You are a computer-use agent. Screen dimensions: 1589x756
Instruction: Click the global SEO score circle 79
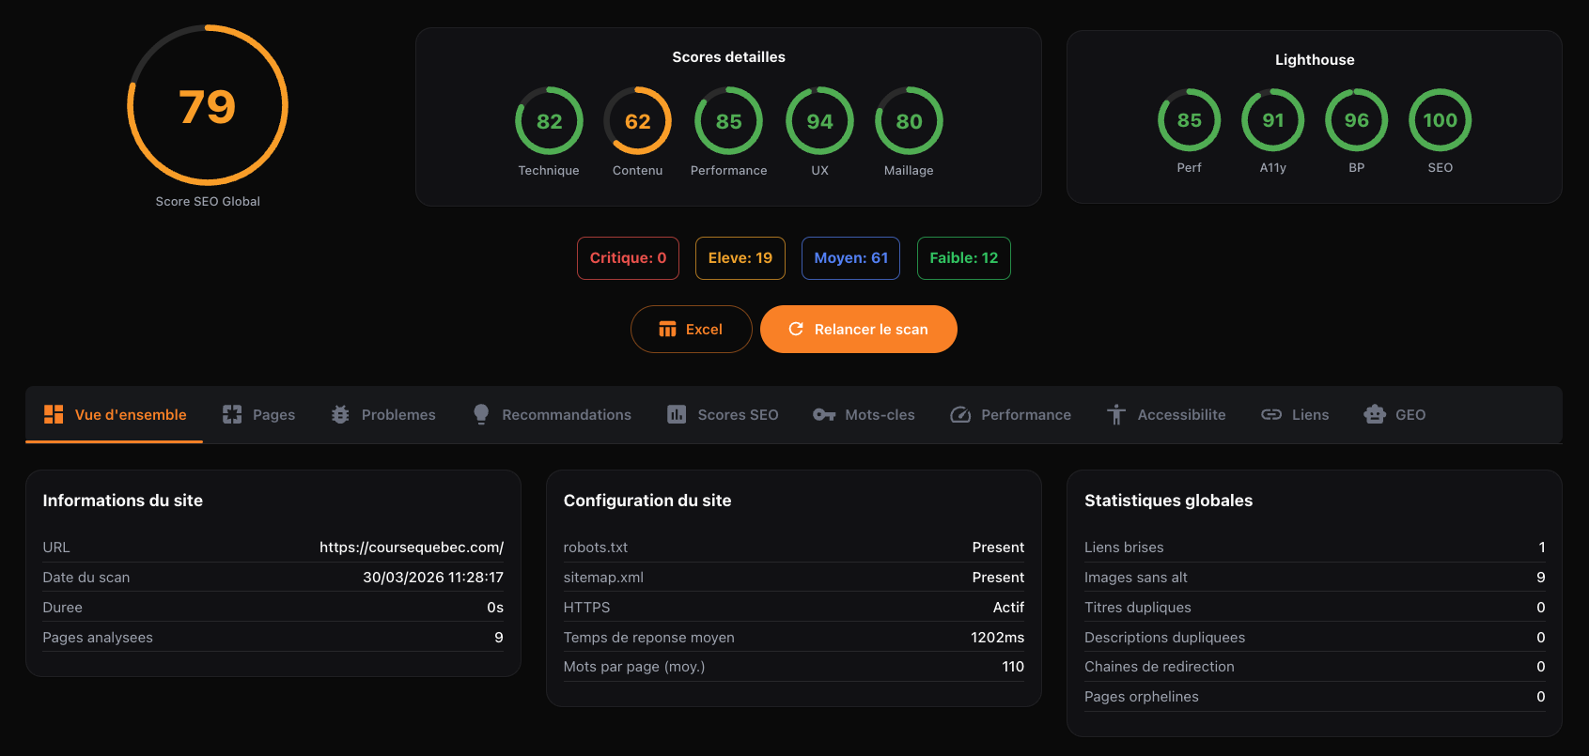coord(208,105)
